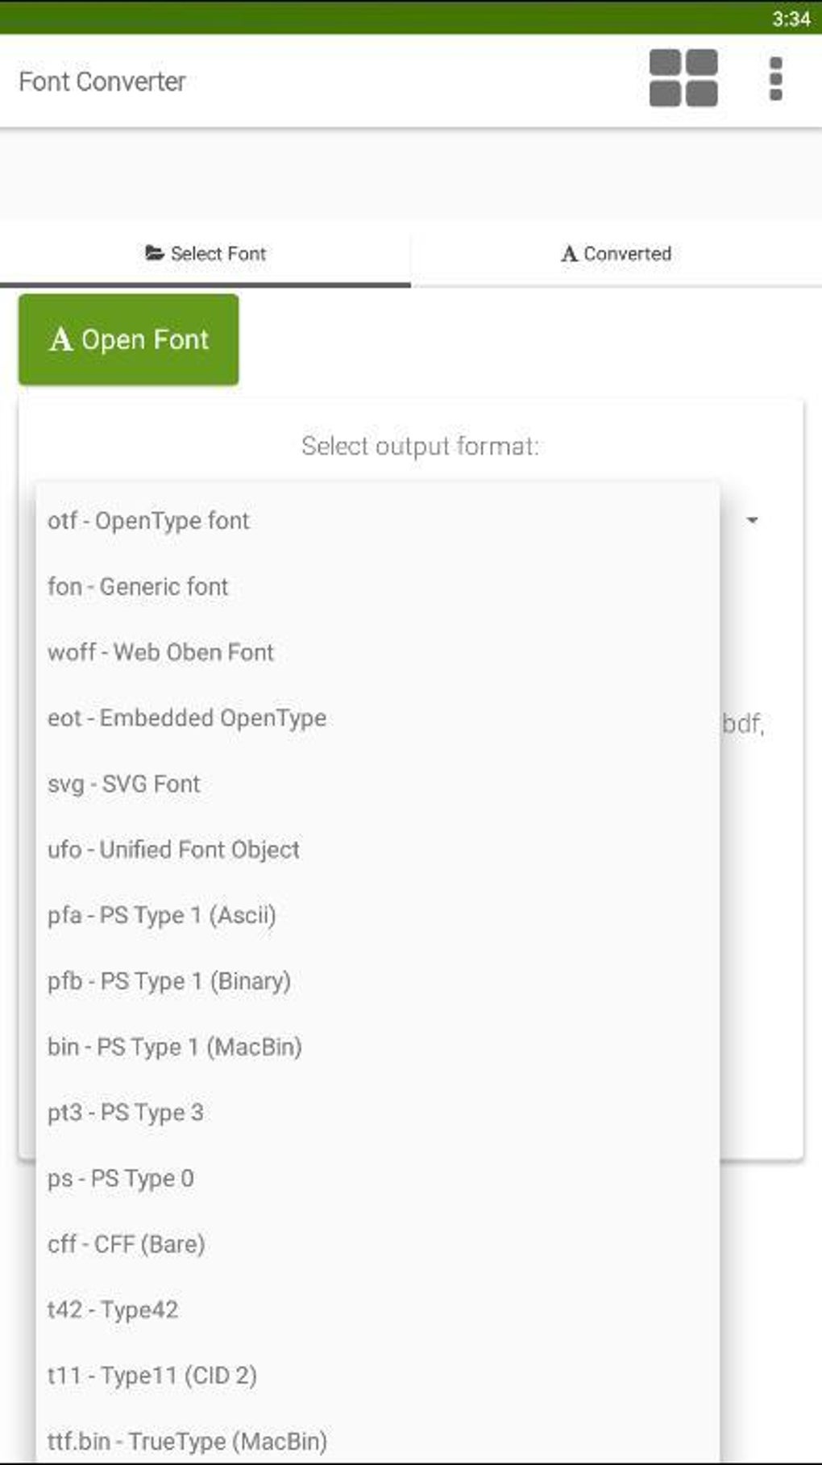Open the three-dot overflow menu
The width and height of the screenshot is (822, 1465).
point(775,79)
